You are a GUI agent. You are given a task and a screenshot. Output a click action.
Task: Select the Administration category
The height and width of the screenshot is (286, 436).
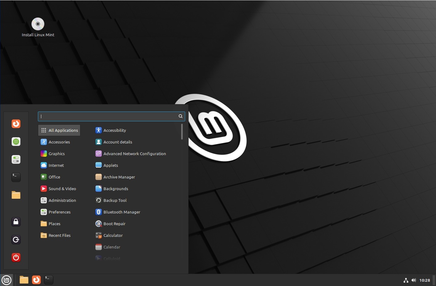(x=59, y=200)
